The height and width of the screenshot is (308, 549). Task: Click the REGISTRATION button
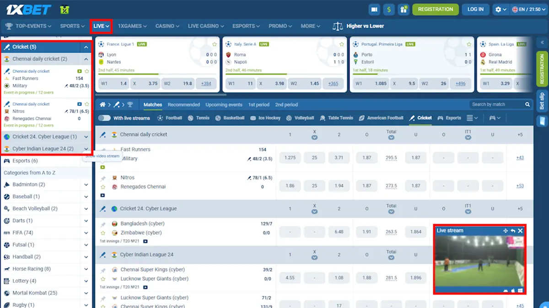point(435,9)
